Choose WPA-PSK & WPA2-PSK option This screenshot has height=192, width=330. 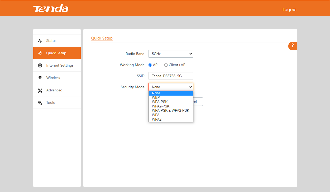(x=171, y=110)
